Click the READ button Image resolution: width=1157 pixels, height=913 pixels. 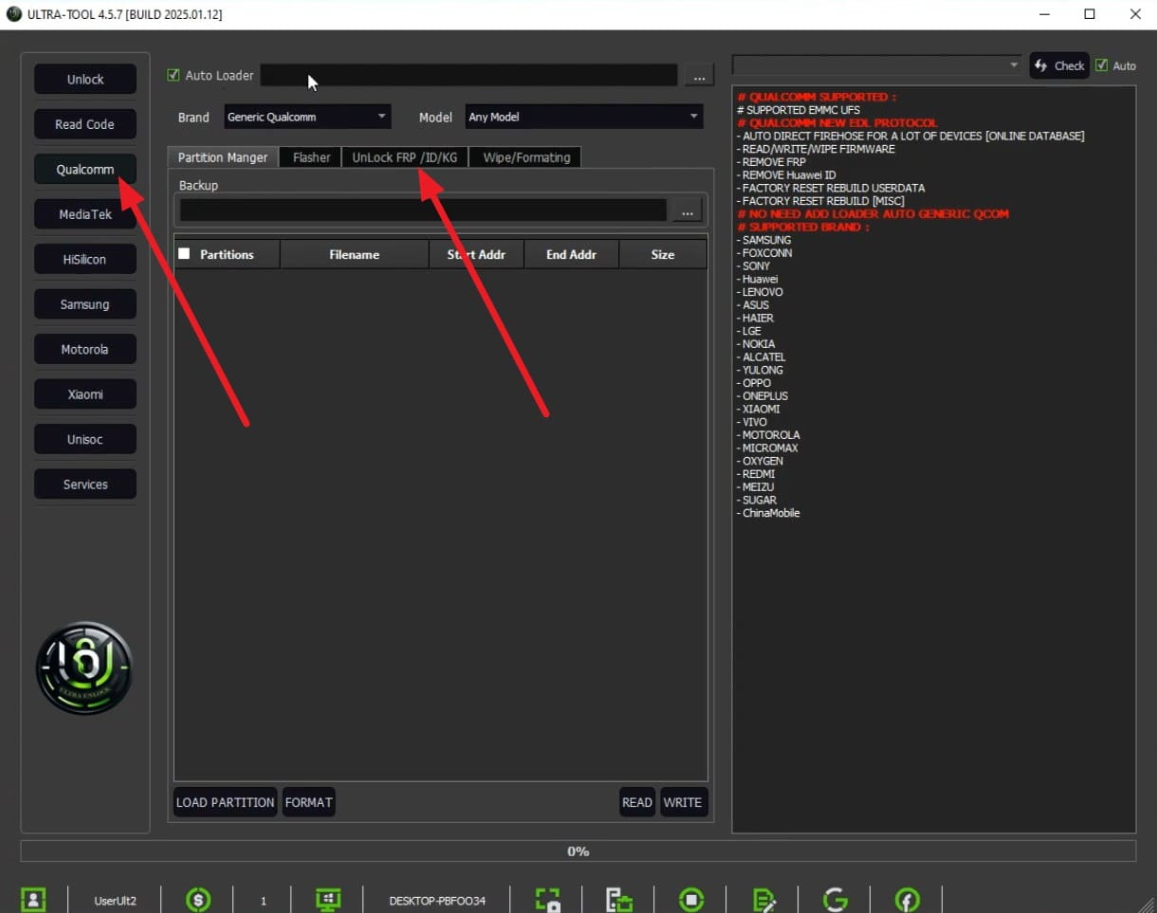click(x=637, y=802)
